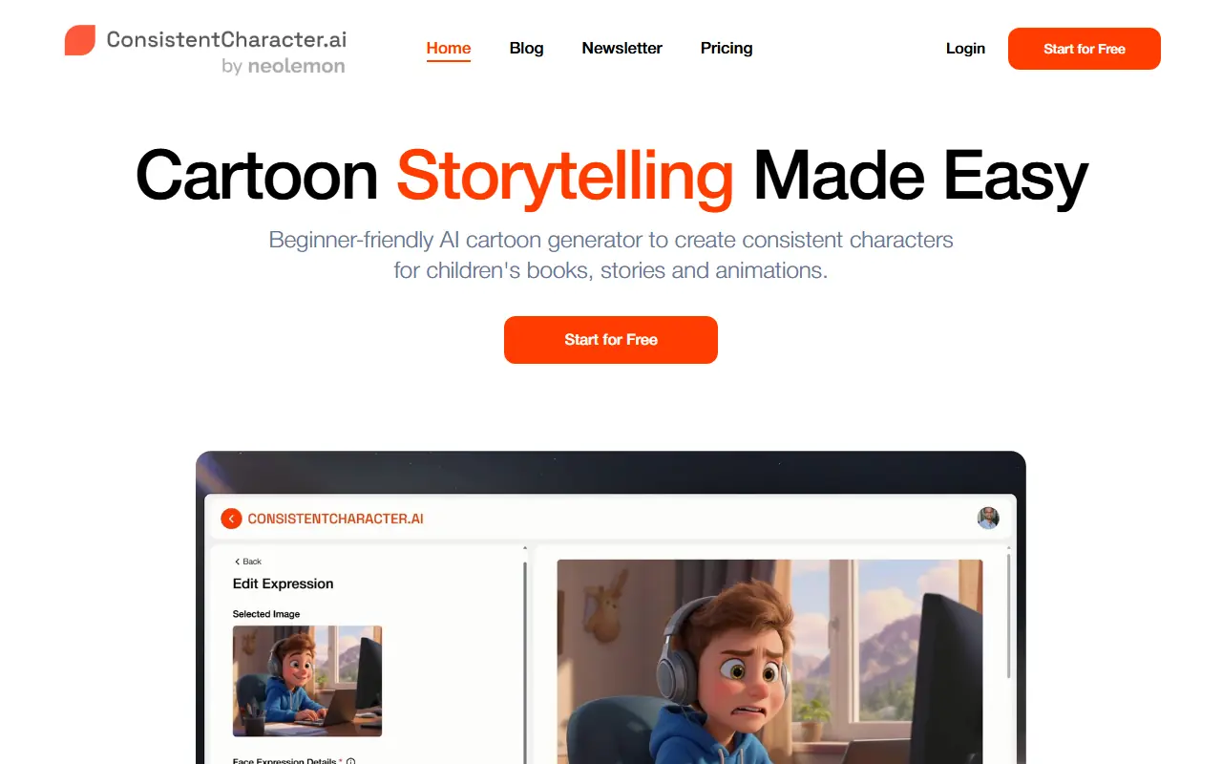Click the header Start for Free button
The height and width of the screenshot is (764, 1222).
1085,49
